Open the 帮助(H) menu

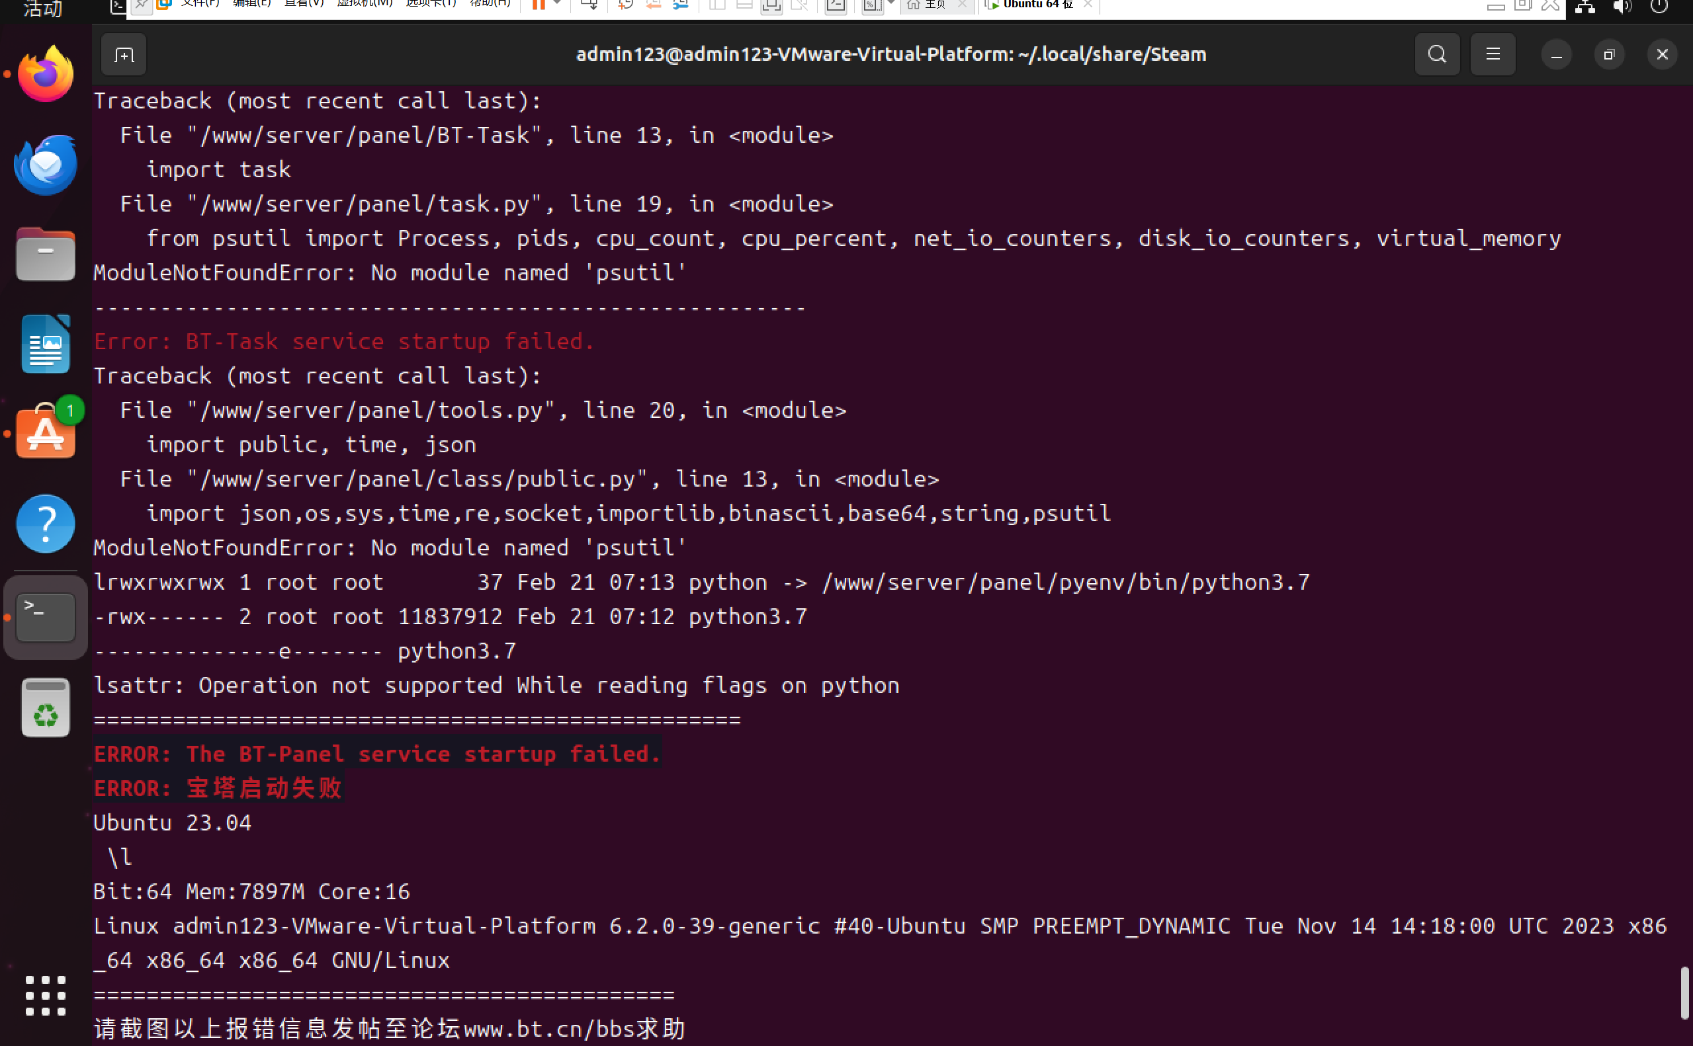pyautogui.click(x=490, y=4)
